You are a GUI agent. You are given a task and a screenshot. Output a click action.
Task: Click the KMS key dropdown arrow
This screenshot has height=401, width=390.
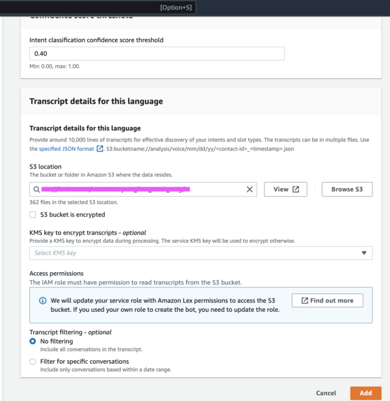(x=364, y=253)
